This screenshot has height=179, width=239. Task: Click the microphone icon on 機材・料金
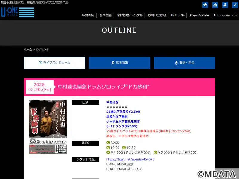click(x=176, y=63)
